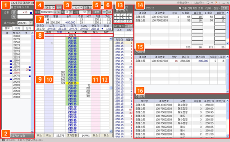230x142 pixels.
Task: Click the orange question mark help icon
Action: pos(216,3)
